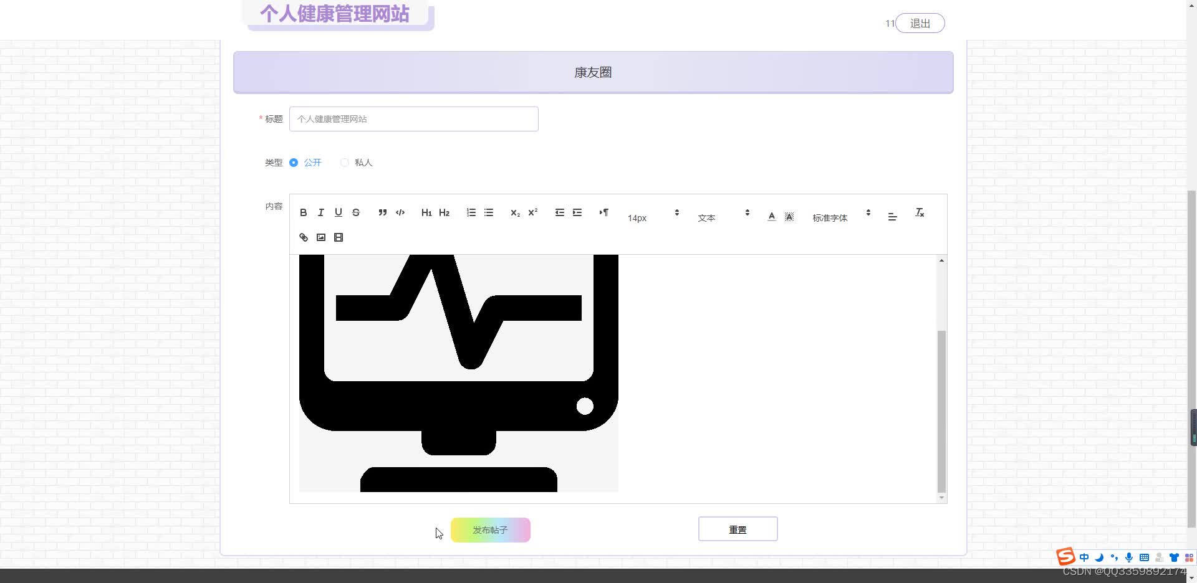The image size is (1197, 583).
Task: Decrease the text indent
Action: tap(560, 212)
